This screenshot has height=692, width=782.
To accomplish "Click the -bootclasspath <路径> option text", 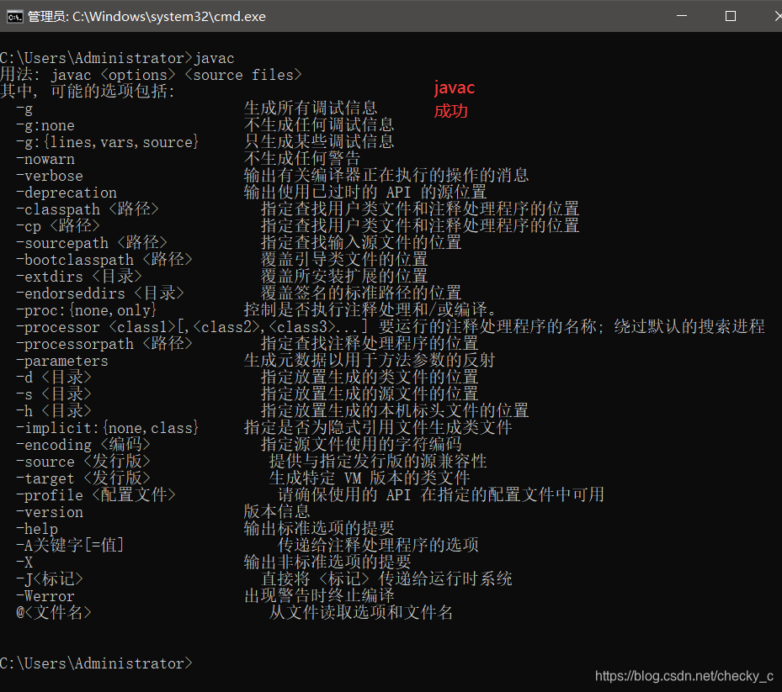I will (x=104, y=260).
